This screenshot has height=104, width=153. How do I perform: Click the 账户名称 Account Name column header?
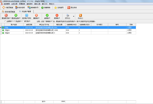[x=14, y=25]
